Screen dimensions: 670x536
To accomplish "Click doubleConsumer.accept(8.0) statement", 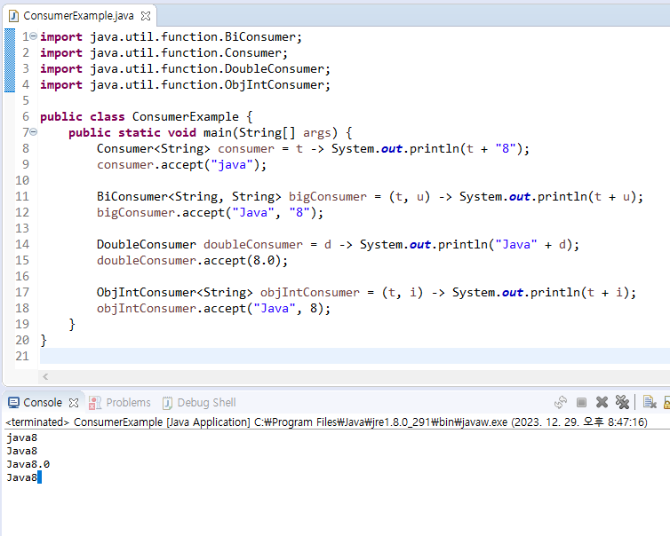I will [192, 260].
